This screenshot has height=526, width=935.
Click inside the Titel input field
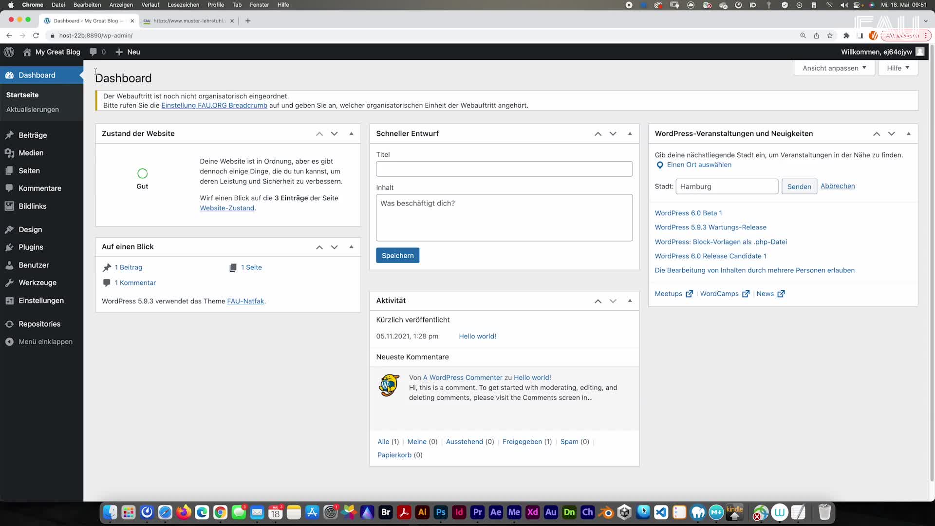point(504,169)
